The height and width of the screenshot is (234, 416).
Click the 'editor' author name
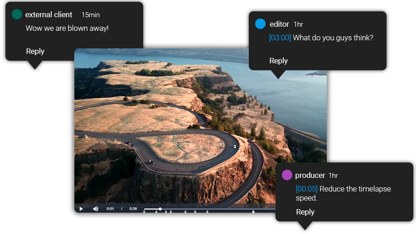279,24
